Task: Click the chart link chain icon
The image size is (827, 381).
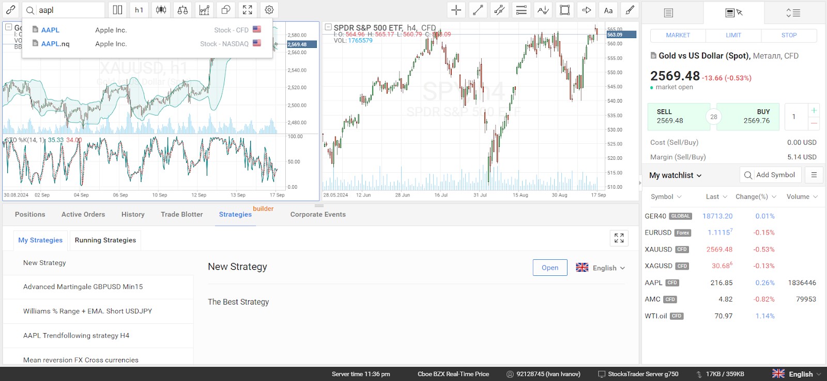Action: tap(10, 10)
